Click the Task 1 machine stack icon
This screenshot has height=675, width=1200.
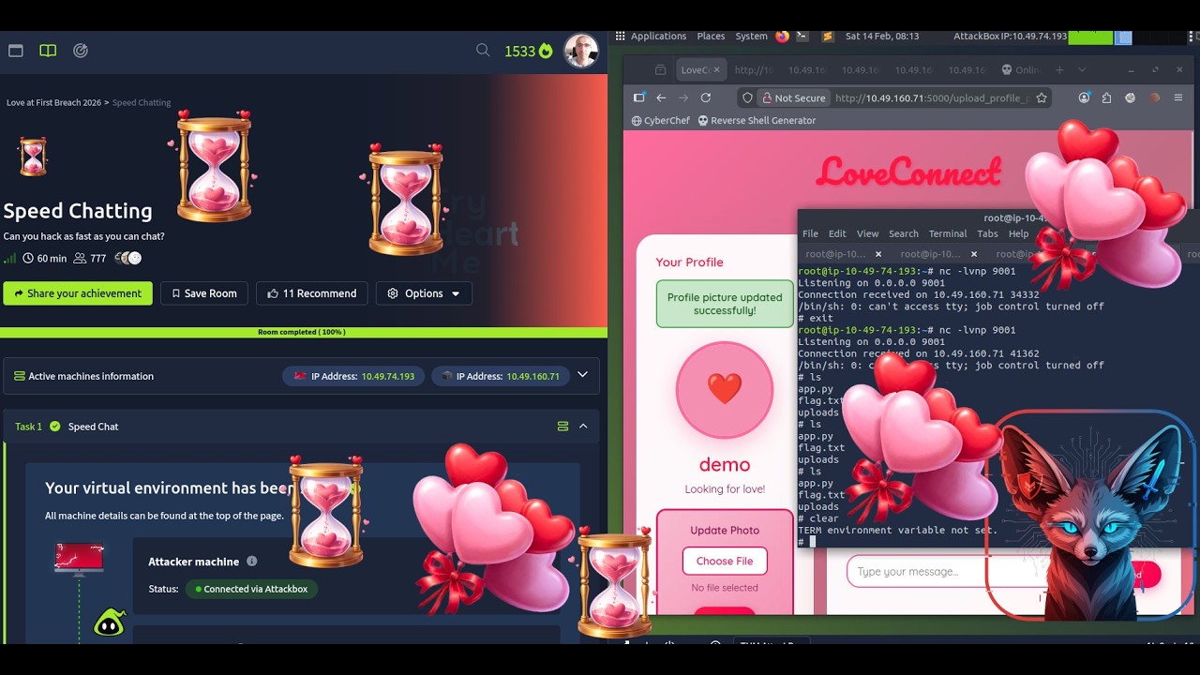[562, 427]
